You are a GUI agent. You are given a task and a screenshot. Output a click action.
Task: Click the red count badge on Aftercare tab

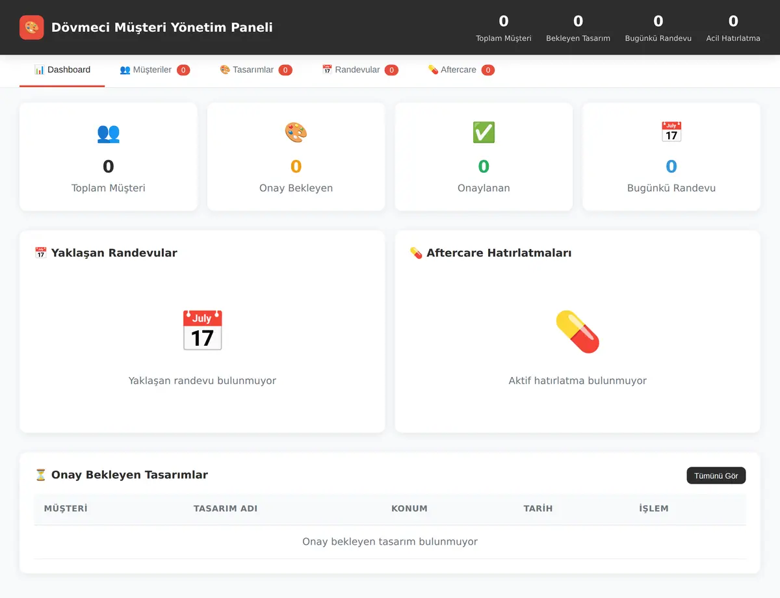pyautogui.click(x=488, y=70)
